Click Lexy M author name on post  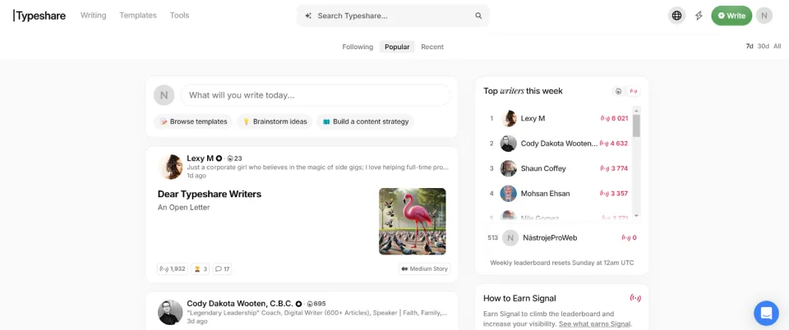200,158
